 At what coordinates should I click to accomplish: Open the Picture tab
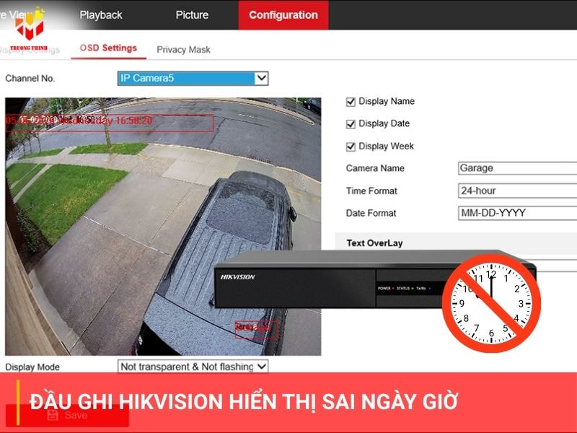(x=190, y=14)
